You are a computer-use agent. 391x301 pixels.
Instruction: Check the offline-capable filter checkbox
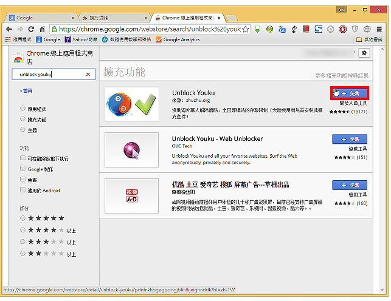pos(22,158)
